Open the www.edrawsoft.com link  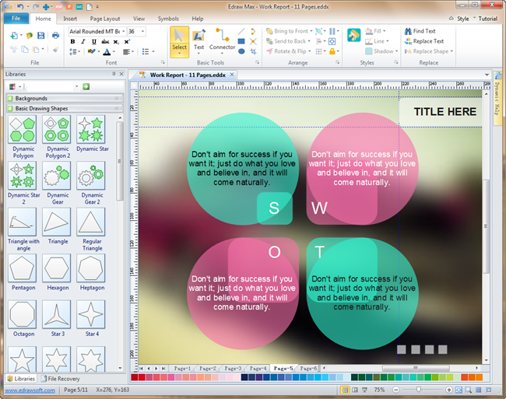(x=29, y=389)
